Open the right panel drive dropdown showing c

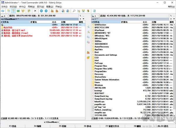tap(95, 16)
